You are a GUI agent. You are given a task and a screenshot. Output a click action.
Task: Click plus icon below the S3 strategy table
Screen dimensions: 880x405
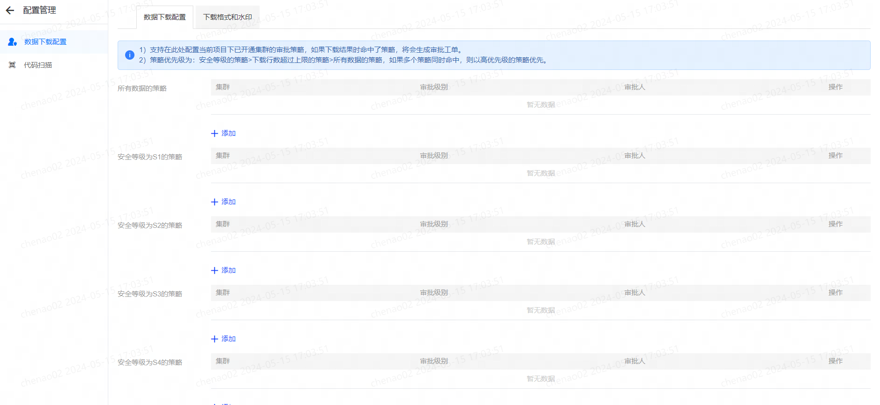click(x=215, y=339)
